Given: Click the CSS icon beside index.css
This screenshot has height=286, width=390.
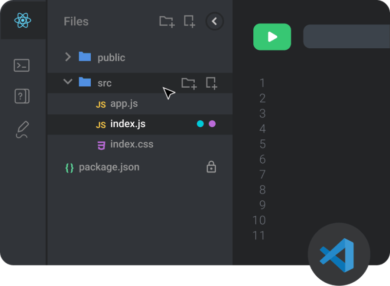Looking at the screenshot, I should 101,146.
